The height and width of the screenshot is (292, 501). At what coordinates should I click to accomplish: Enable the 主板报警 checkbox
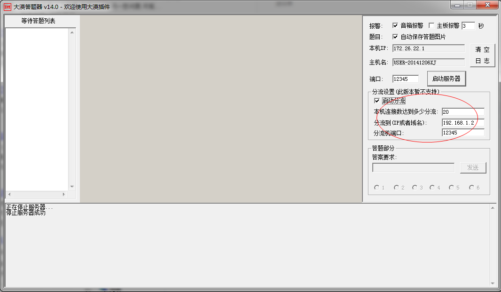[432, 26]
